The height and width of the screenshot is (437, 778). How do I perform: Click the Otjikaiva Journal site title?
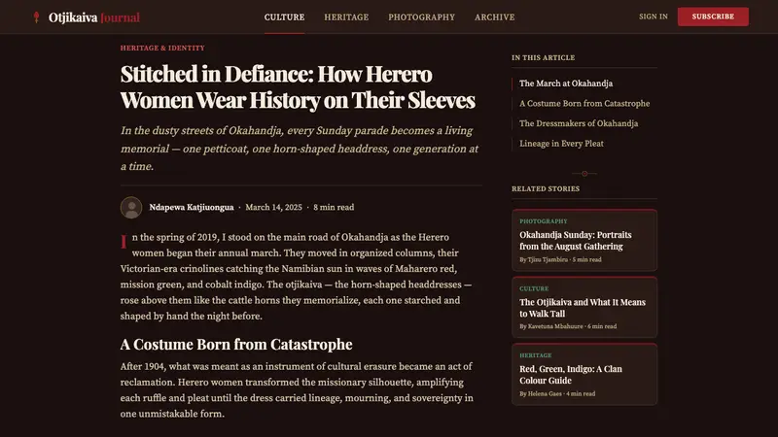94,17
